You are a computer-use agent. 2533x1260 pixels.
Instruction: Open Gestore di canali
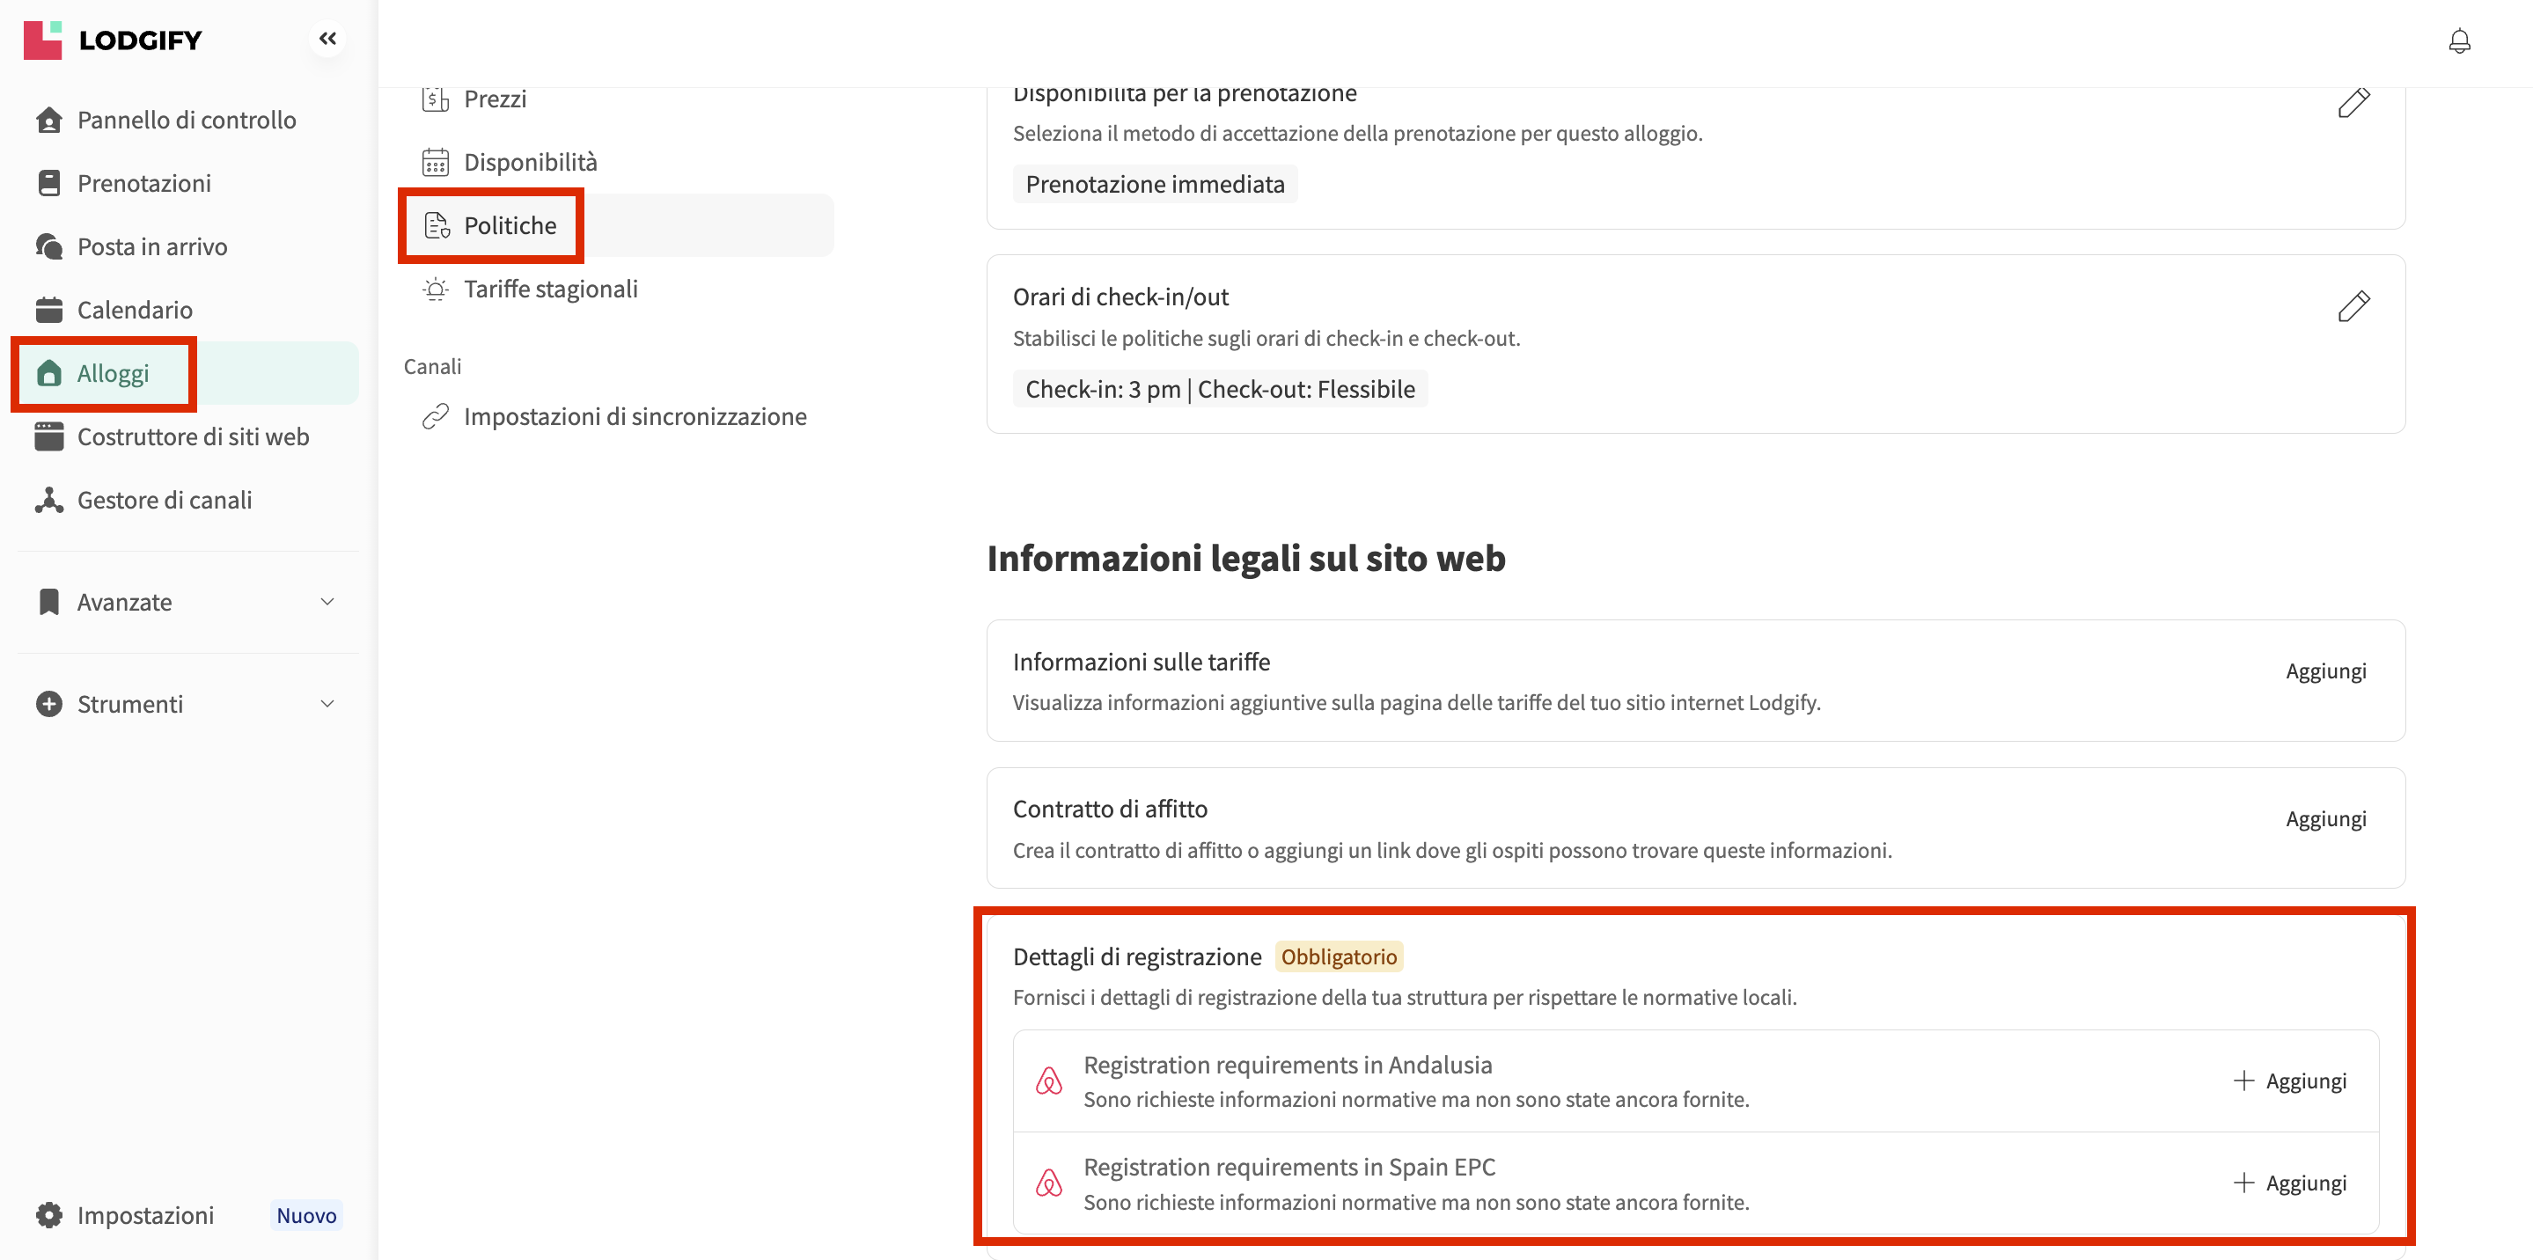165,501
